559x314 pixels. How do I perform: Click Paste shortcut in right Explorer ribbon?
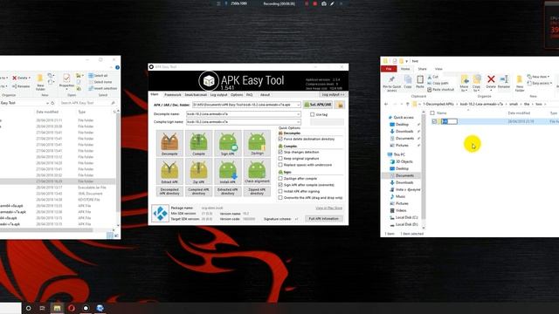coord(440,89)
